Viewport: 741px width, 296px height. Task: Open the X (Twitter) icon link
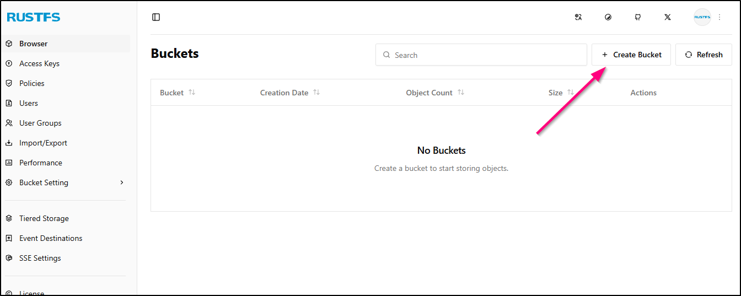coord(668,17)
